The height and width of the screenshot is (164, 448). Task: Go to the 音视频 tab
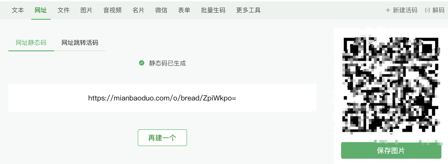pos(112,10)
